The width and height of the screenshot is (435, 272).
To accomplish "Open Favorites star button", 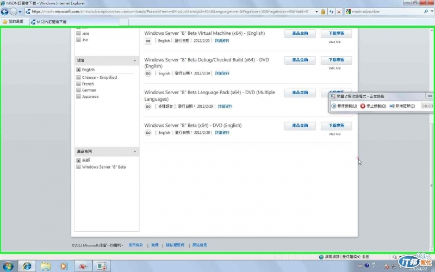I will tap(13, 21).
